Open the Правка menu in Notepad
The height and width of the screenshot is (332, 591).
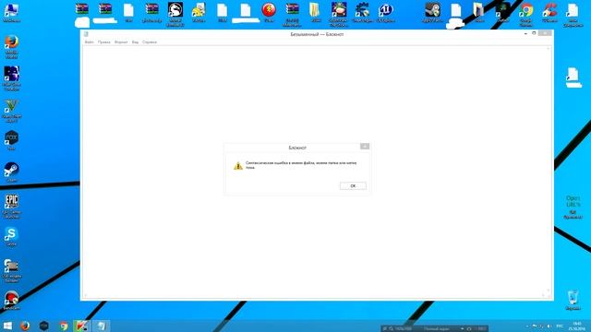pyautogui.click(x=104, y=42)
